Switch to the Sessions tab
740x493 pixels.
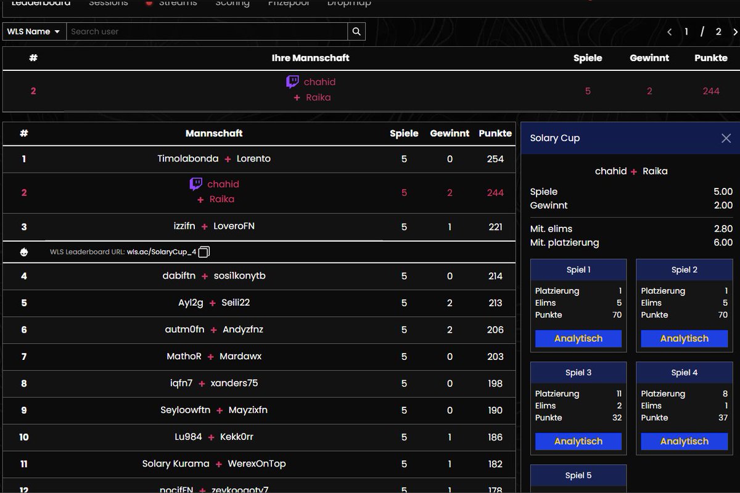click(109, 3)
